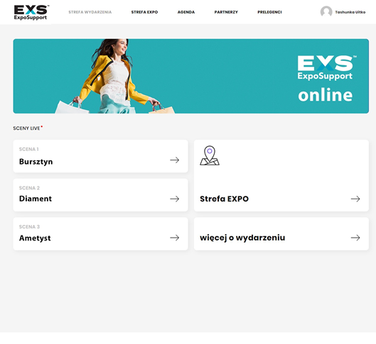Open Scena 1 Bursztyn stage
376x344 pixels.
(x=100, y=156)
